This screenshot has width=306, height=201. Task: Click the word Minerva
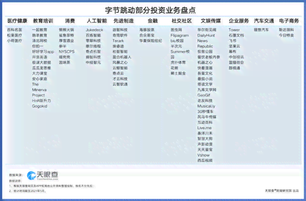point(39,90)
